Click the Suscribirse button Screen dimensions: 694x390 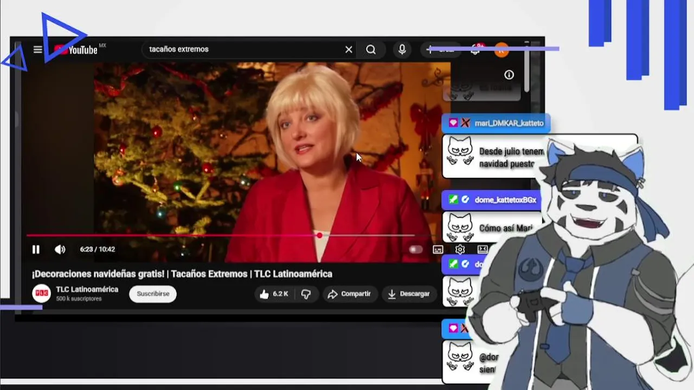pyautogui.click(x=153, y=294)
